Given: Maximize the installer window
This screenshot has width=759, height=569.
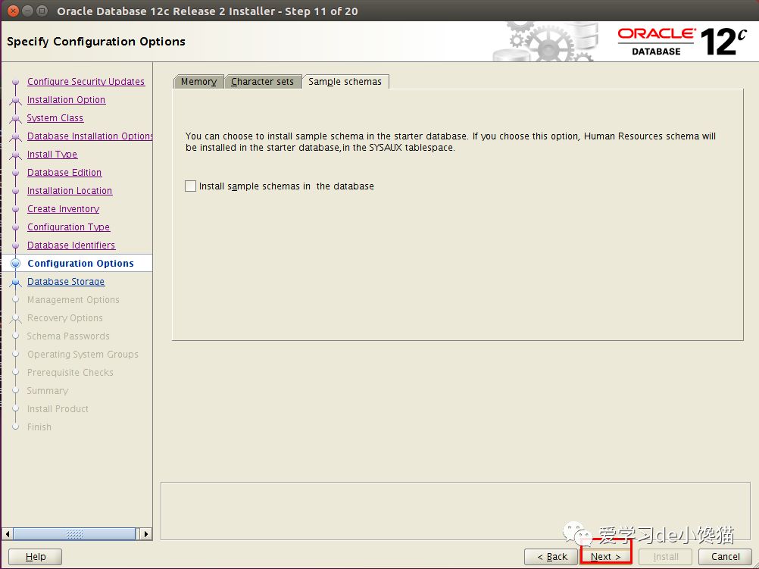Looking at the screenshot, I should tap(42, 11).
